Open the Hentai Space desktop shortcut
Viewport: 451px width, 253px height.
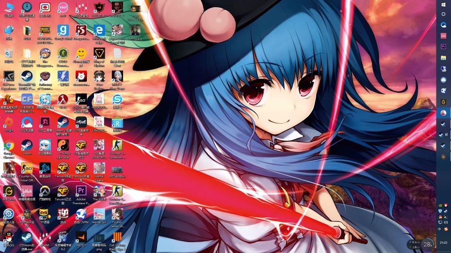(99, 172)
